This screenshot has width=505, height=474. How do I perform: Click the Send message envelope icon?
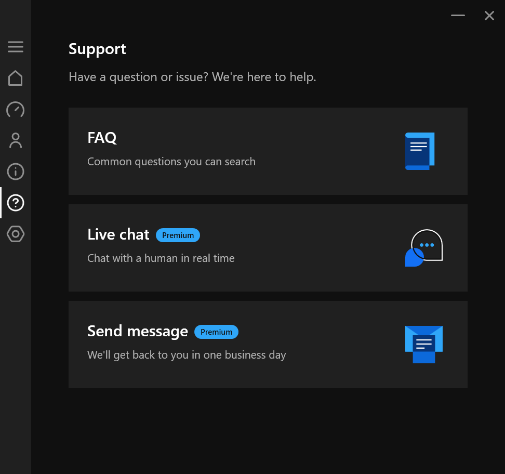pyautogui.click(x=423, y=344)
